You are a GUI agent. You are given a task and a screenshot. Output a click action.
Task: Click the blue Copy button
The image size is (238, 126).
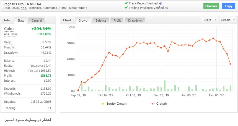[228, 6]
